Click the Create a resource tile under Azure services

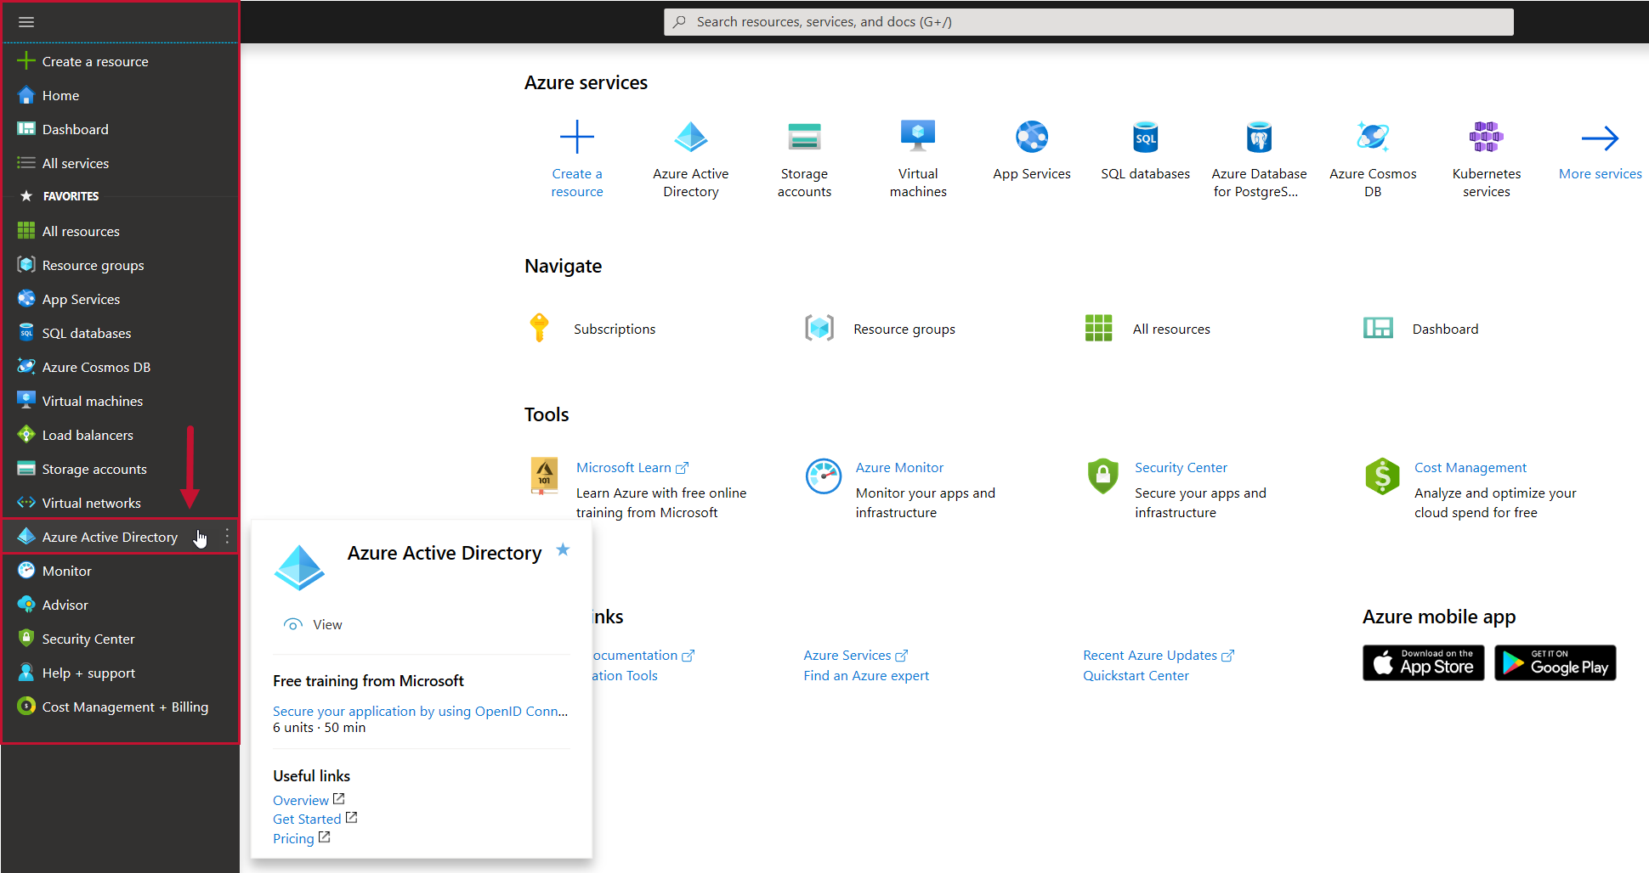577,159
